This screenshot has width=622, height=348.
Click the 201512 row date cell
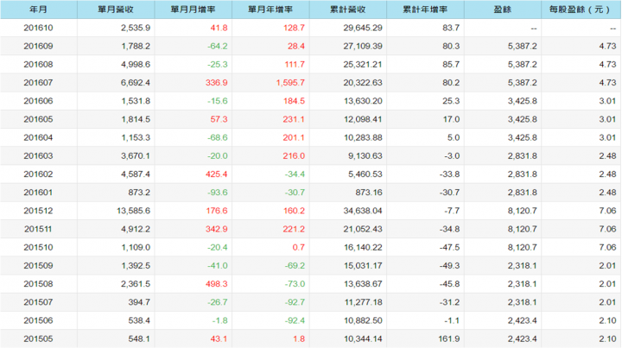38,211
